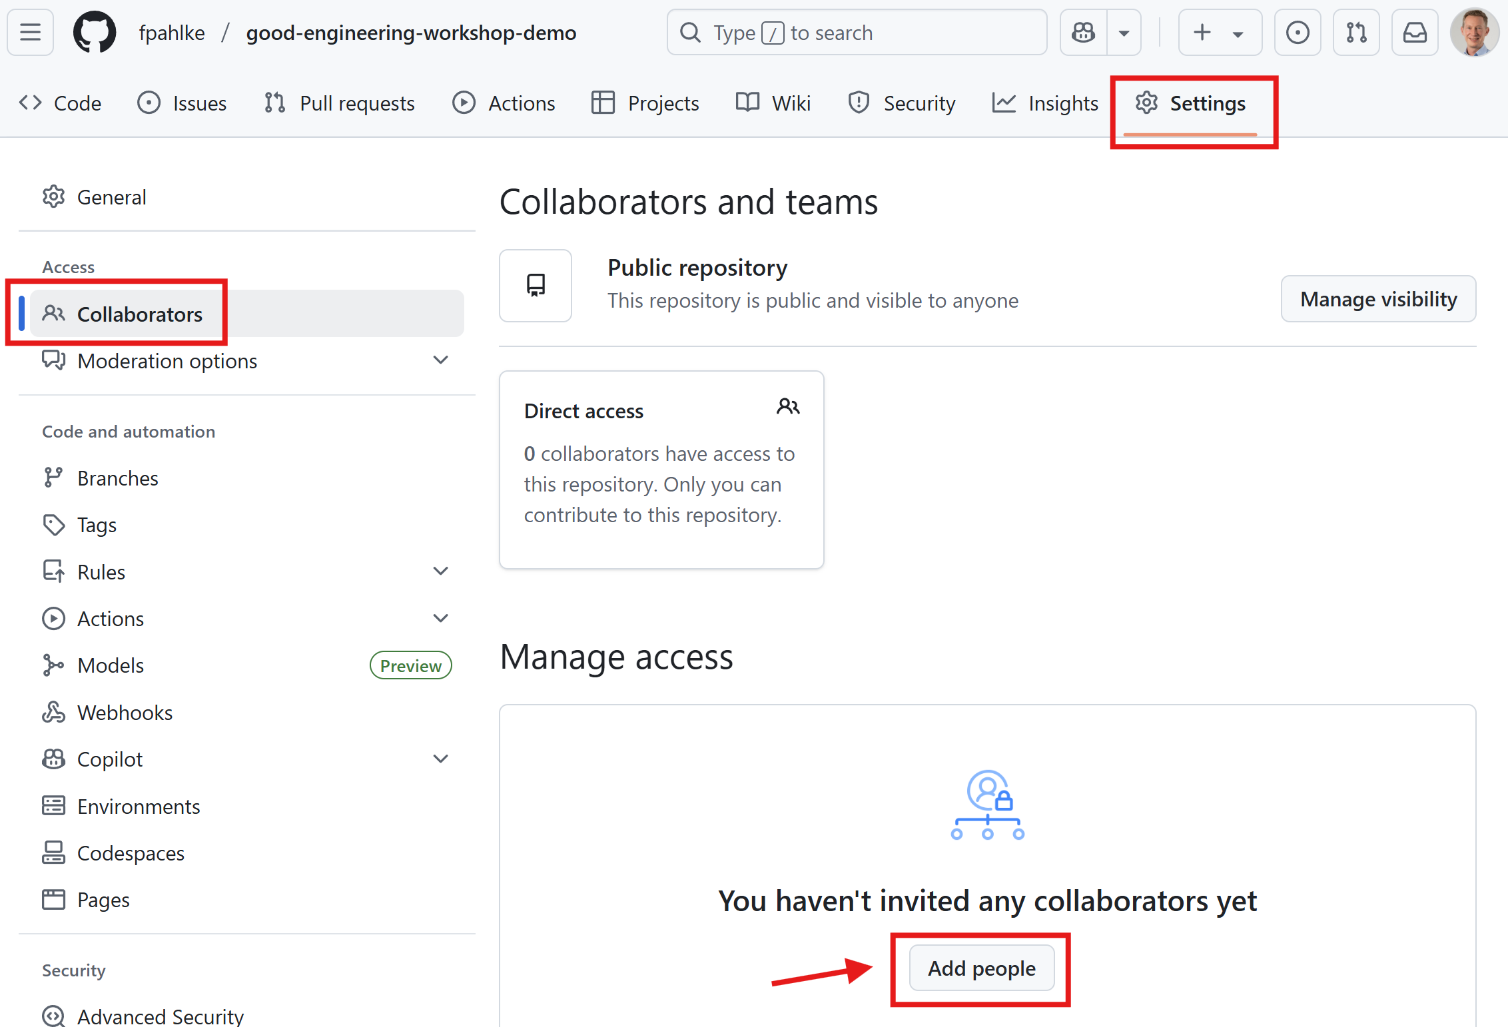Click the Direct access people icon
The image size is (1508, 1027).
(787, 406)
